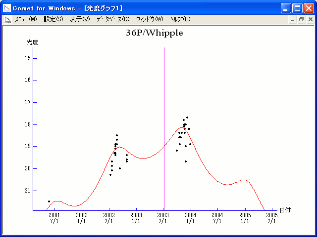The width and height of the screenshot is (317, 237).
Task: Open the データベース(D) menu
Action: 113,19
